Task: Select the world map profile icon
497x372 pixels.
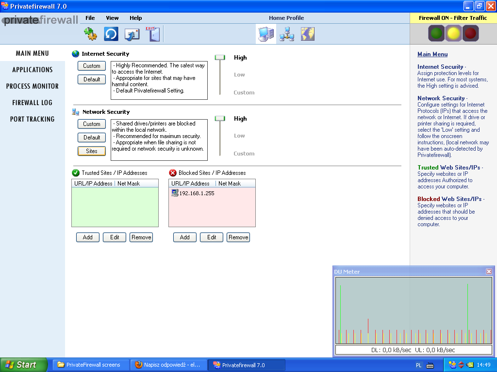Action: point(307,34)
